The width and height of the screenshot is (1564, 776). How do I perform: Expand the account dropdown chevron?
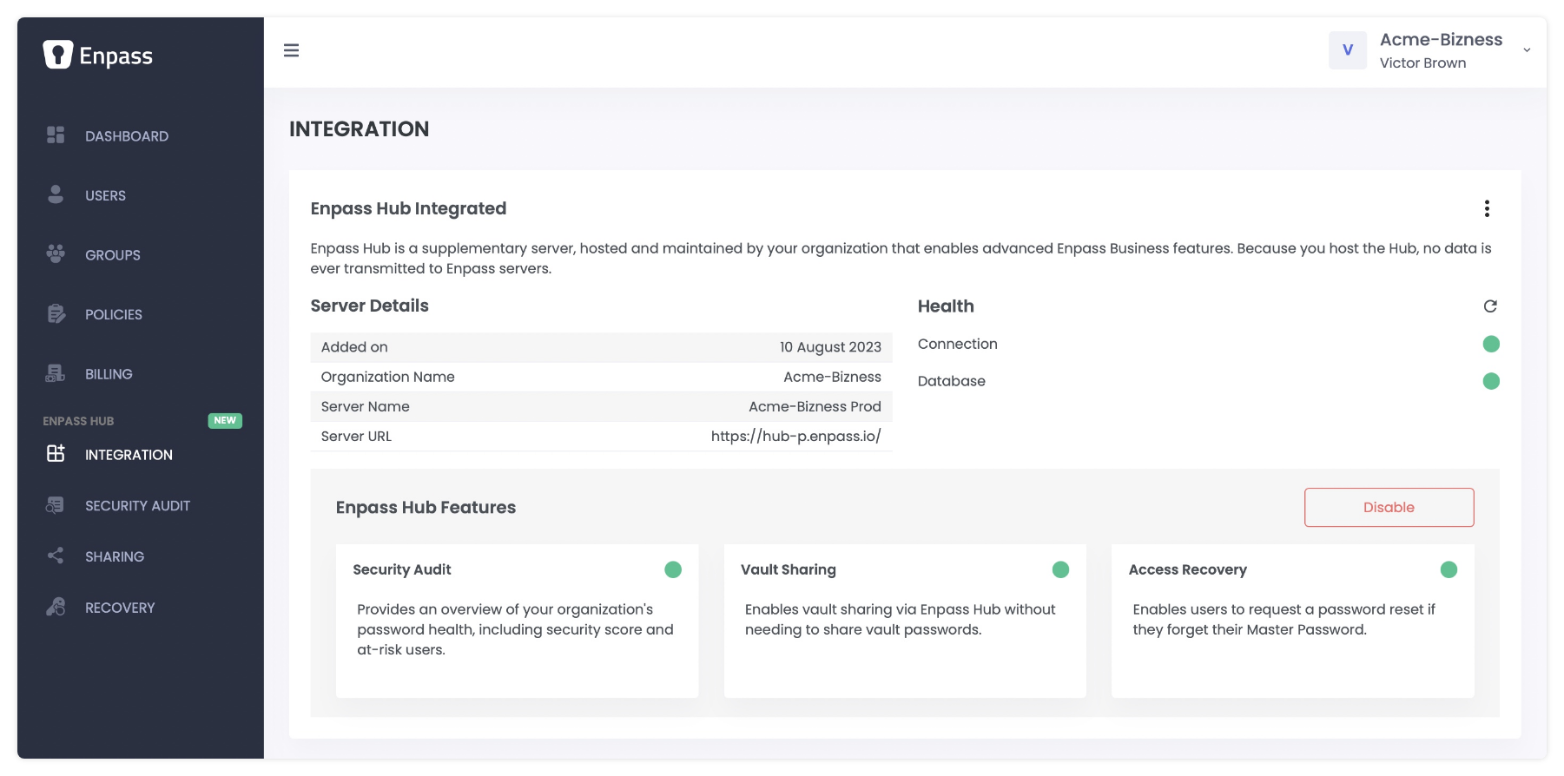click(x=1527, y=50)
